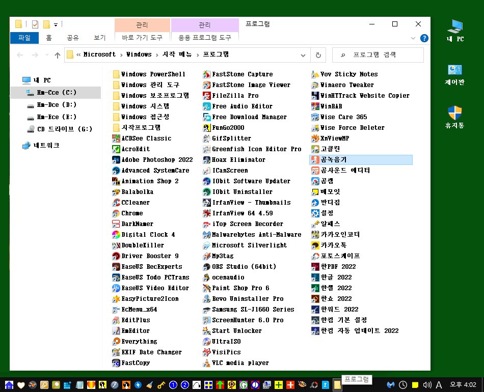Switch to the 홈 ribbon tab

49,38
